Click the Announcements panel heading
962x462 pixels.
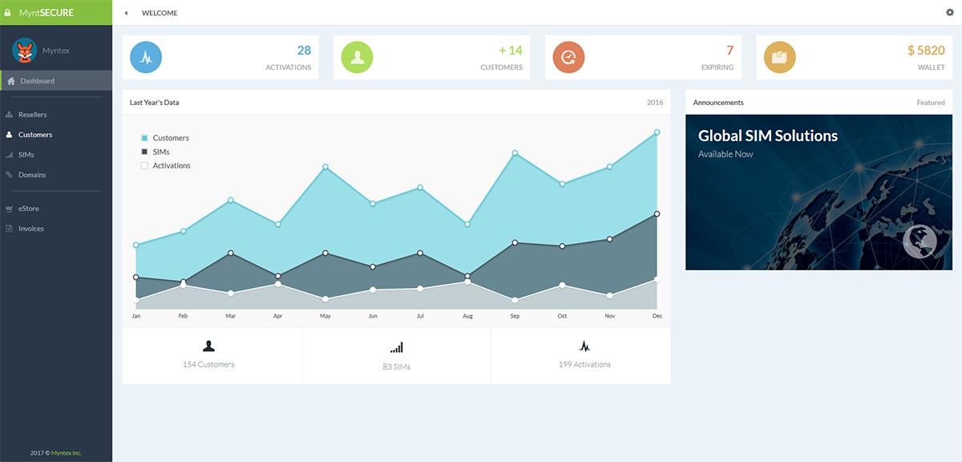pyautogui.click(x=718, y=103)
